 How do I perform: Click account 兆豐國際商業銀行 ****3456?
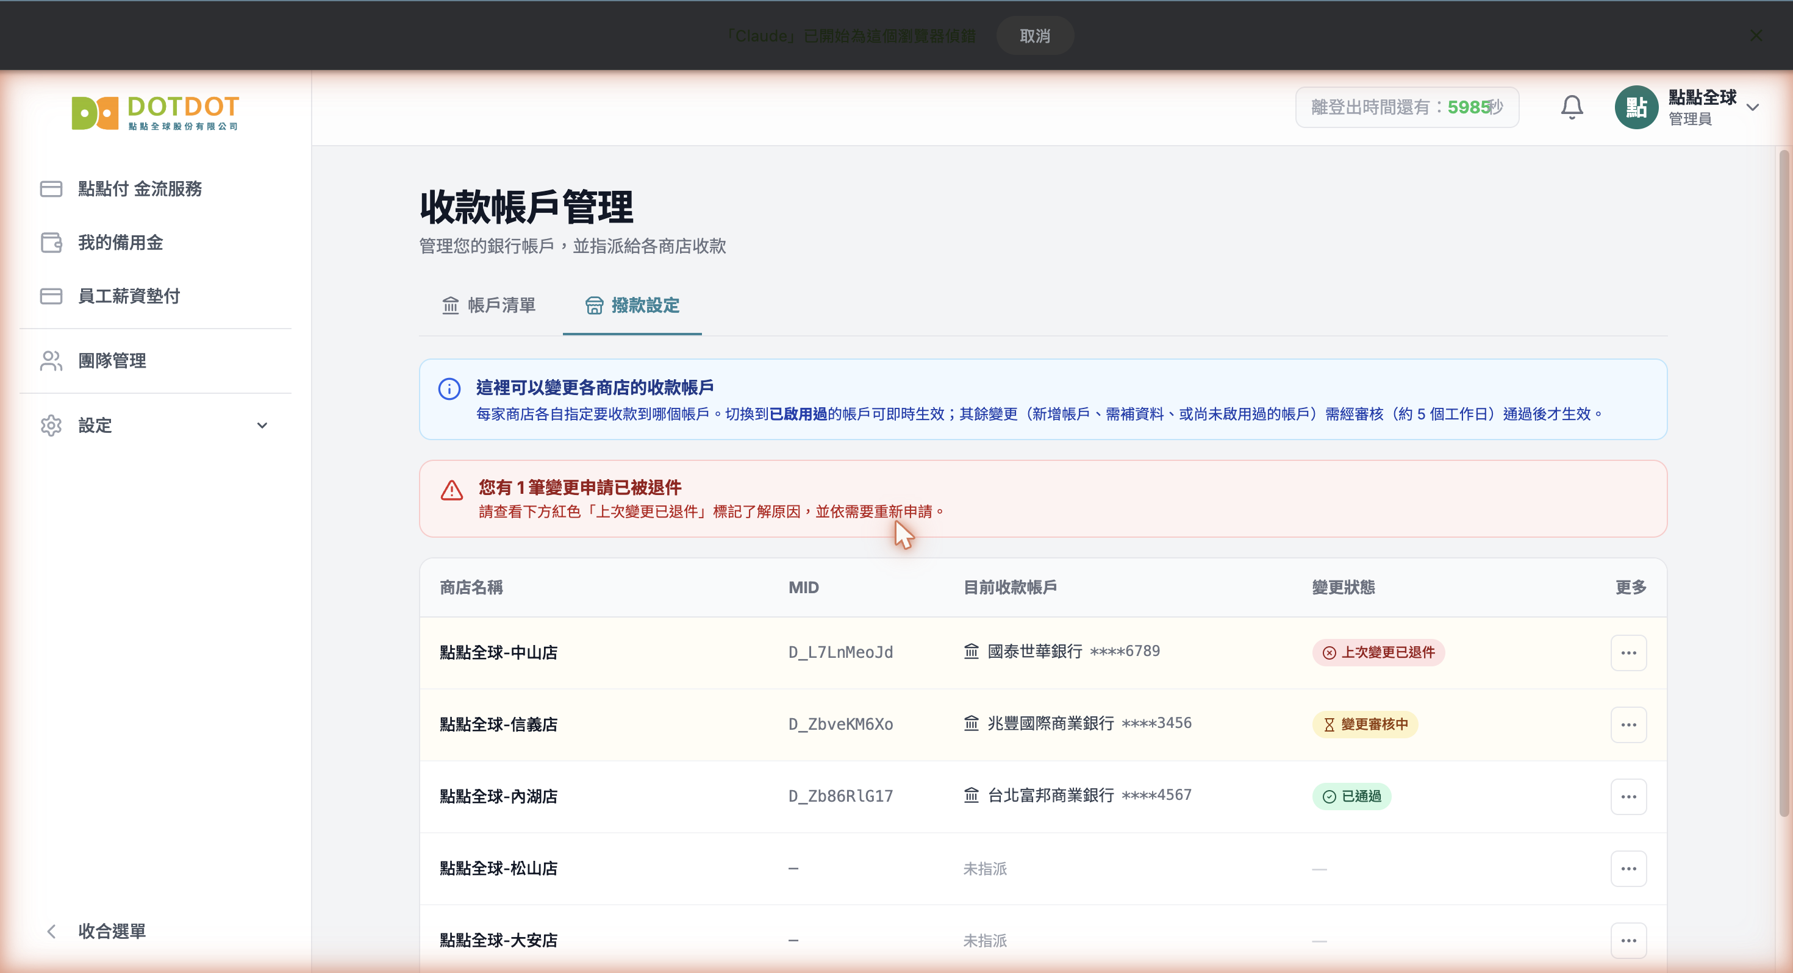[1078, 723]
